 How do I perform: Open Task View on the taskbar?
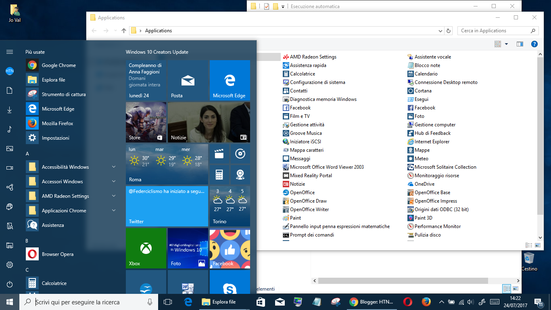168,302
